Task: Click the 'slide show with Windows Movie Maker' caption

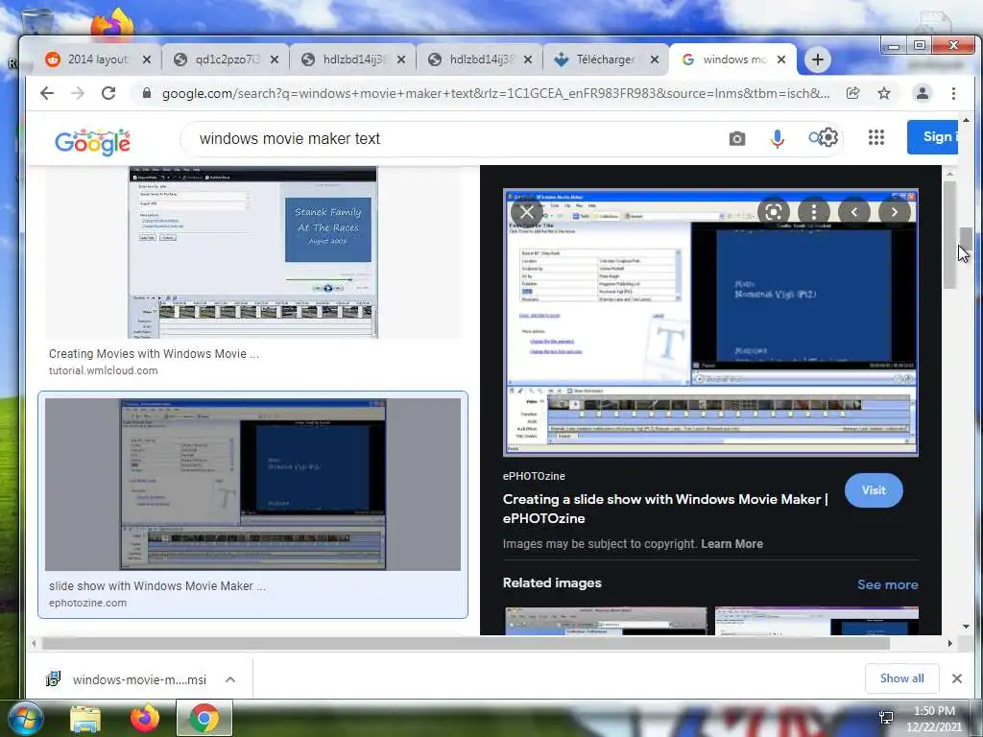Action: (156, 586)
